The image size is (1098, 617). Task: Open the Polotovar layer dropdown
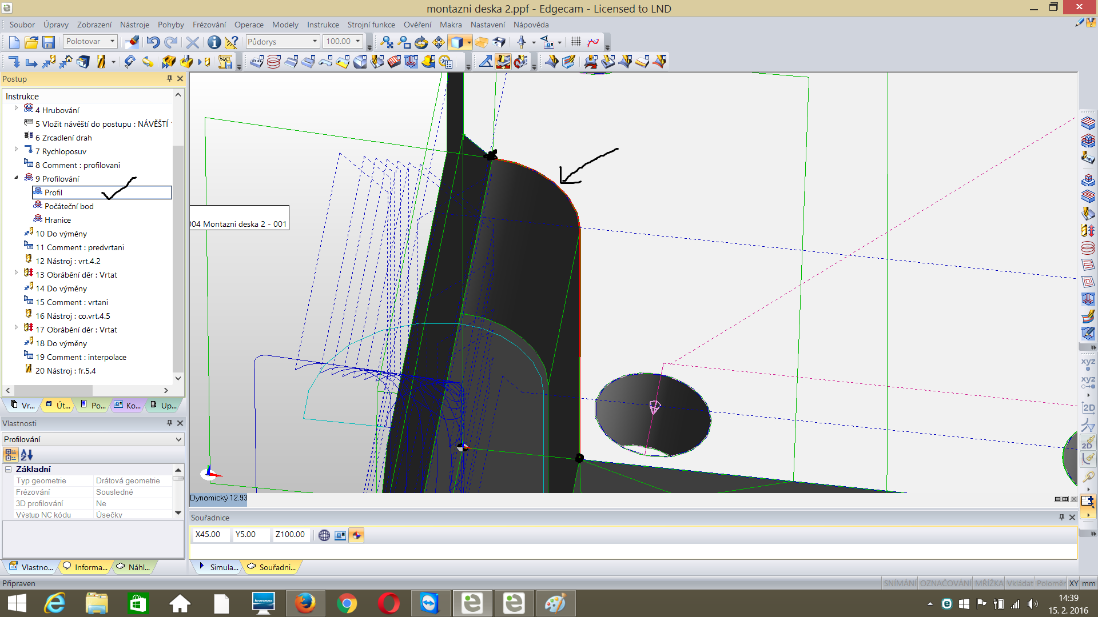[113, 41]
